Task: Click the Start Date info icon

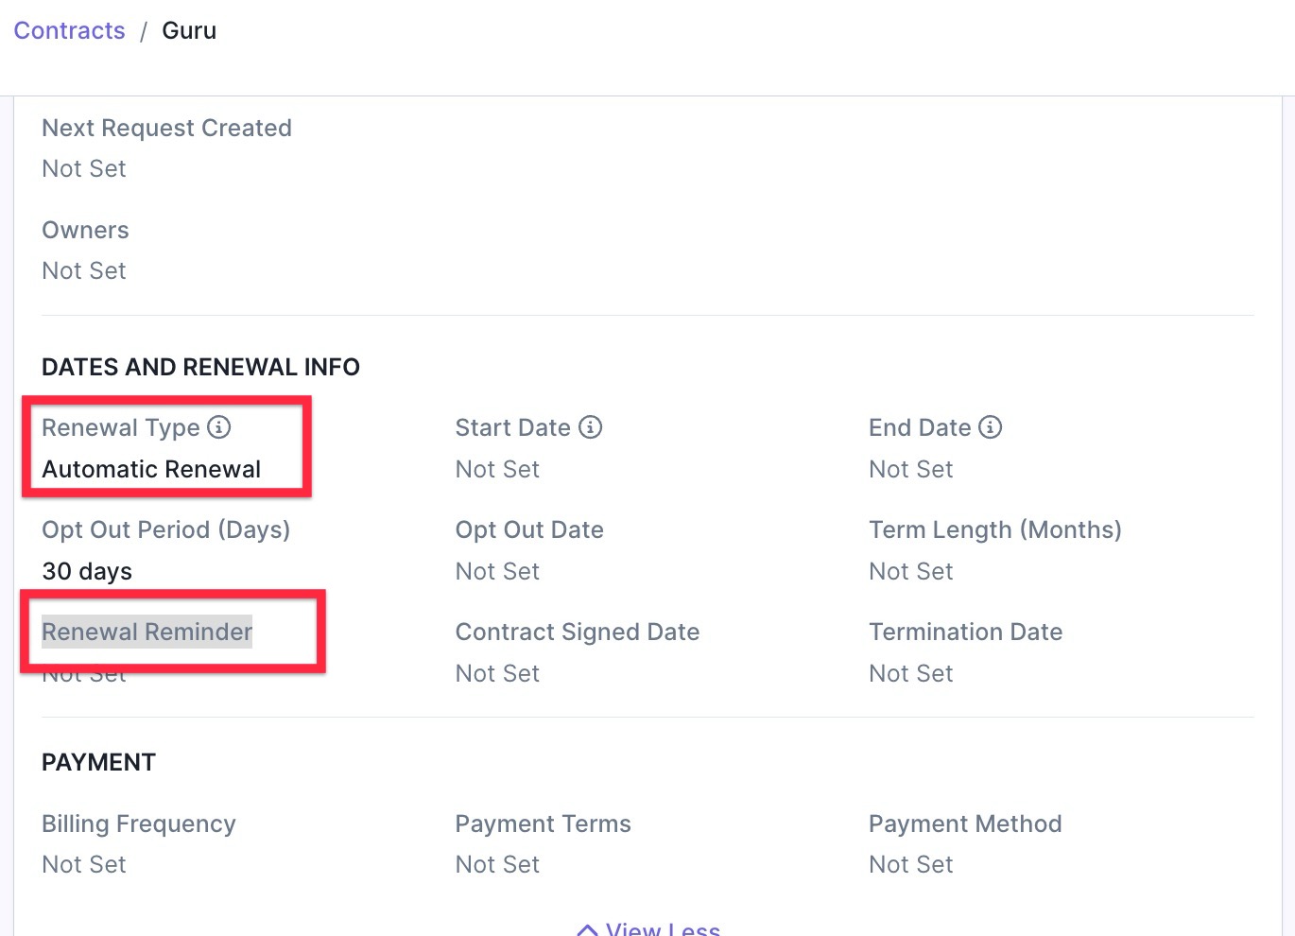Action: click(590, 427)
